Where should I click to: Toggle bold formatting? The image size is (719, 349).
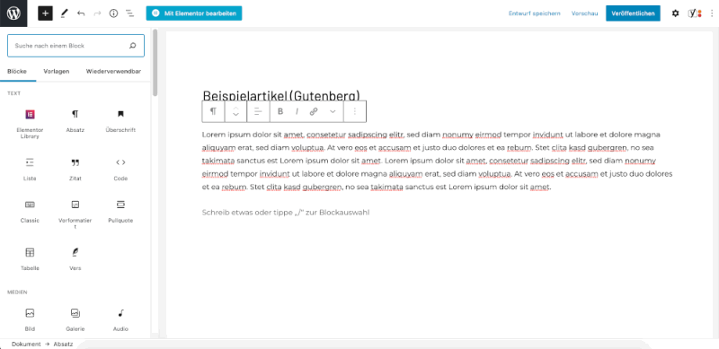pyautogui.click(x=280, y=111)
